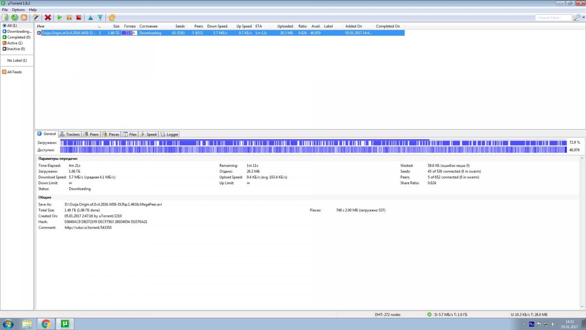Switch to the Peers tab
The height and width of the screenshot is (330, 586).
[x=91, y=134]
